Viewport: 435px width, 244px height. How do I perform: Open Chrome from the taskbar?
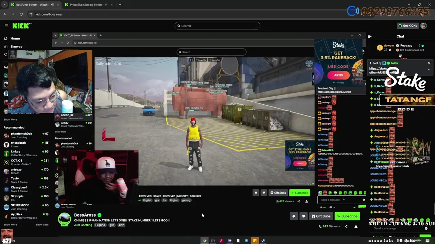click(x=205, y=241)
